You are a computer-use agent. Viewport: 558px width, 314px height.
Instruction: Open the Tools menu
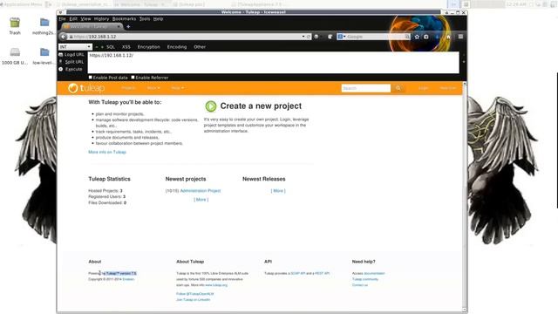click(x=145, y=19)
